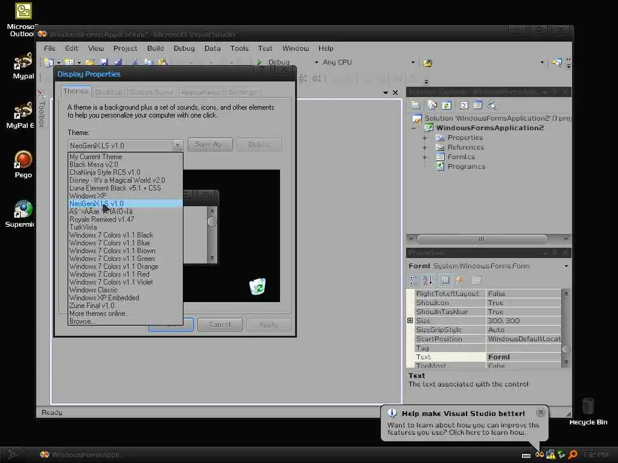Click the Properties list icon in Properties panel

tap(445, 280)
